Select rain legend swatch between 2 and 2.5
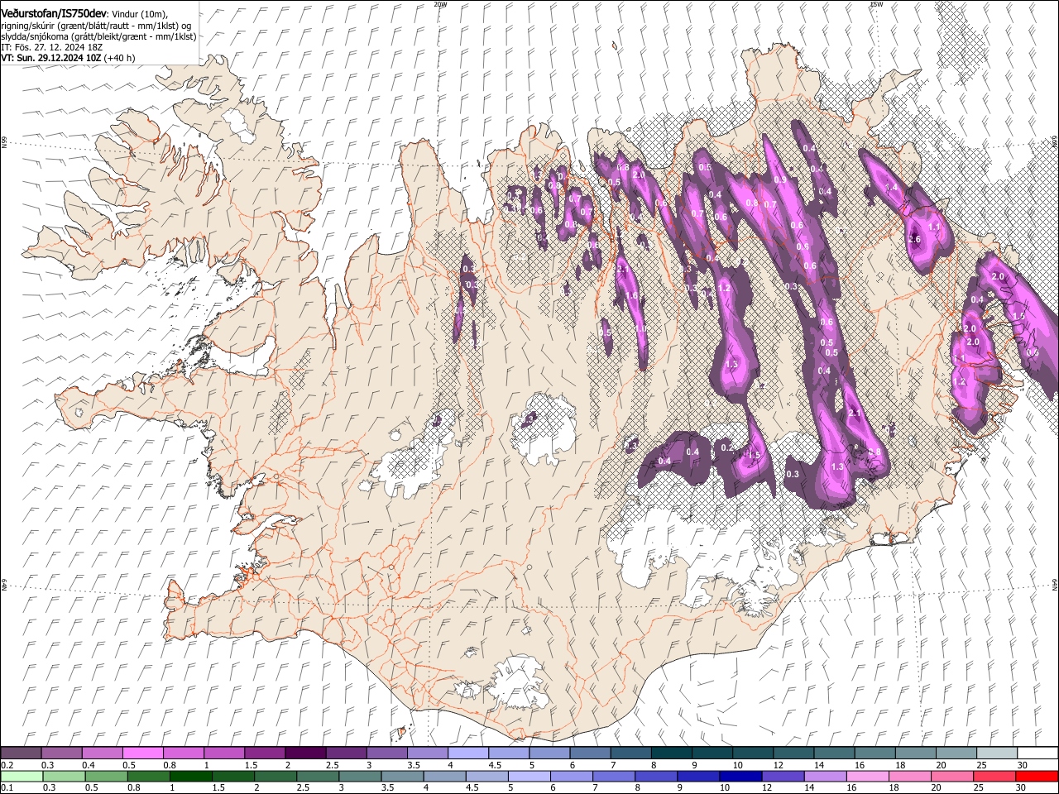Image resolution: width=1059 pixels, height=794 pixels. point(276,776)
